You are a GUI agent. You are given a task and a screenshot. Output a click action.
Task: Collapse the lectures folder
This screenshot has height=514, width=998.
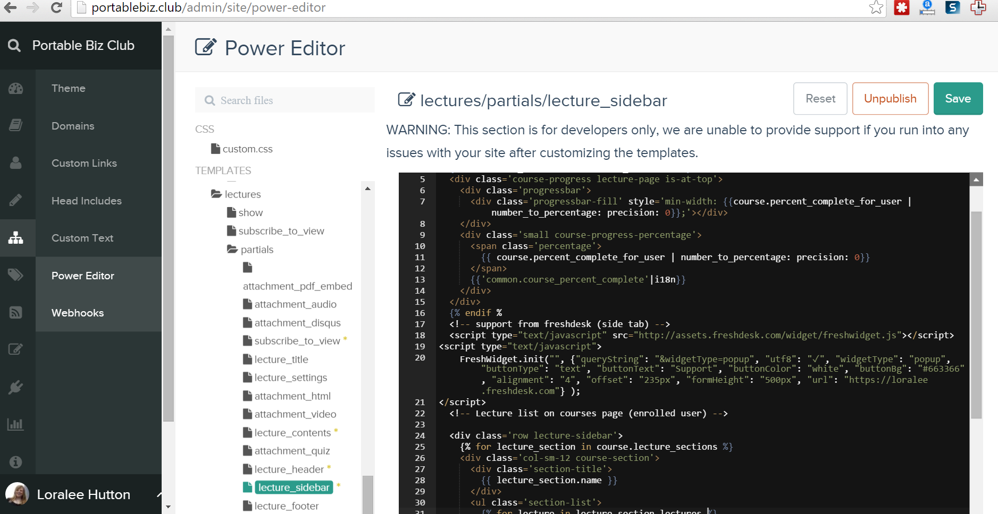coord(216,194)
